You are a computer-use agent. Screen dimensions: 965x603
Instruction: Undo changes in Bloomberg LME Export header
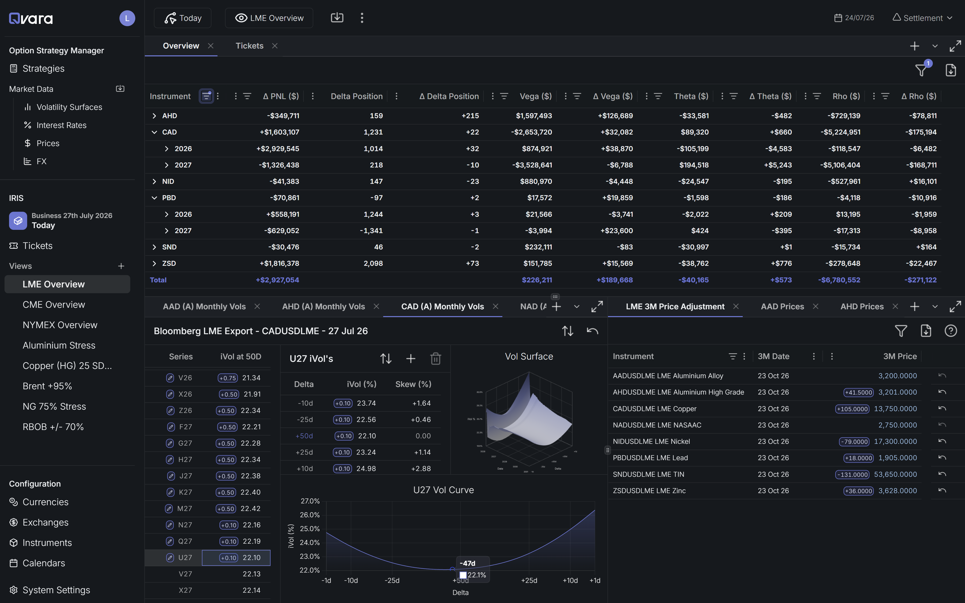click(x=593, y=331)
